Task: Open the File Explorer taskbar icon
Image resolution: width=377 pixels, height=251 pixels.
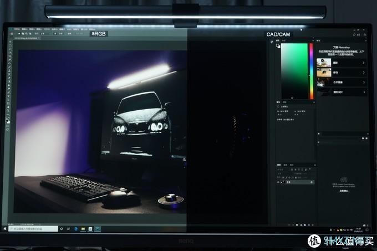Action: tap(82, 228)
